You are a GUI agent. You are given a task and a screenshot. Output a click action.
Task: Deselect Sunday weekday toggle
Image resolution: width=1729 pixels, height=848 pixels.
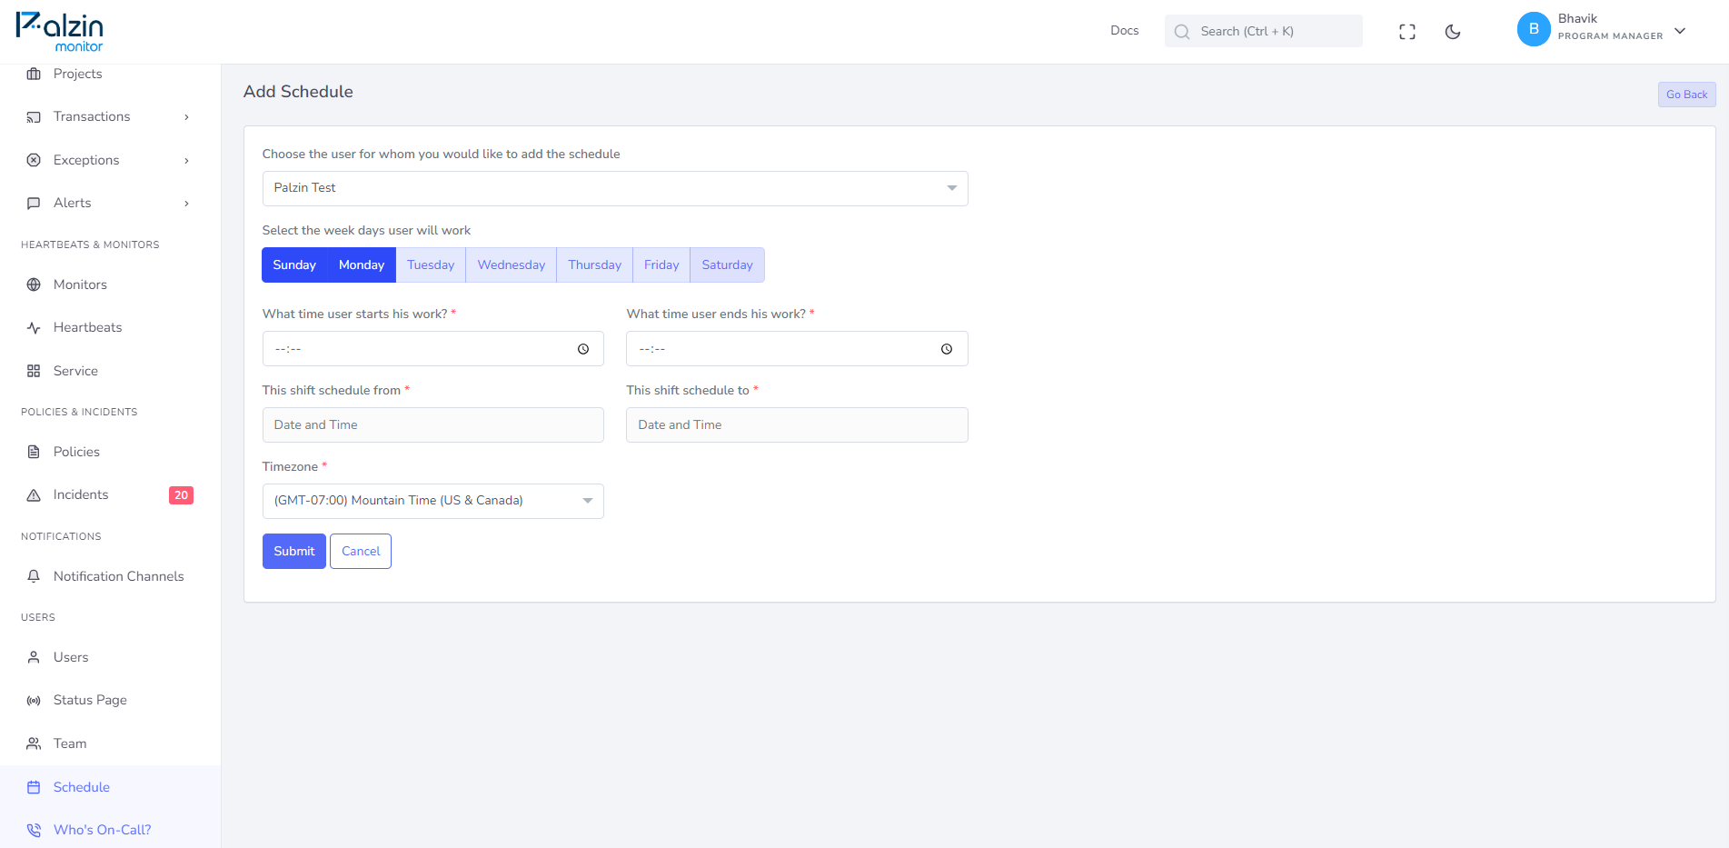click(x=294, y=265)
